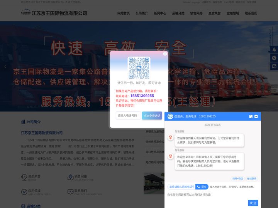Click phone number 15851309255 in popup
Viewport: 278px width, 208px height.
coord(142,96)
